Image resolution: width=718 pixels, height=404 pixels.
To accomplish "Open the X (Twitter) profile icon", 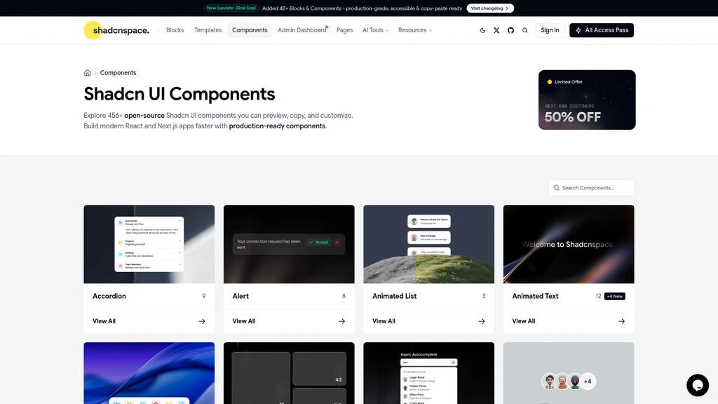I will click(496, 30).
